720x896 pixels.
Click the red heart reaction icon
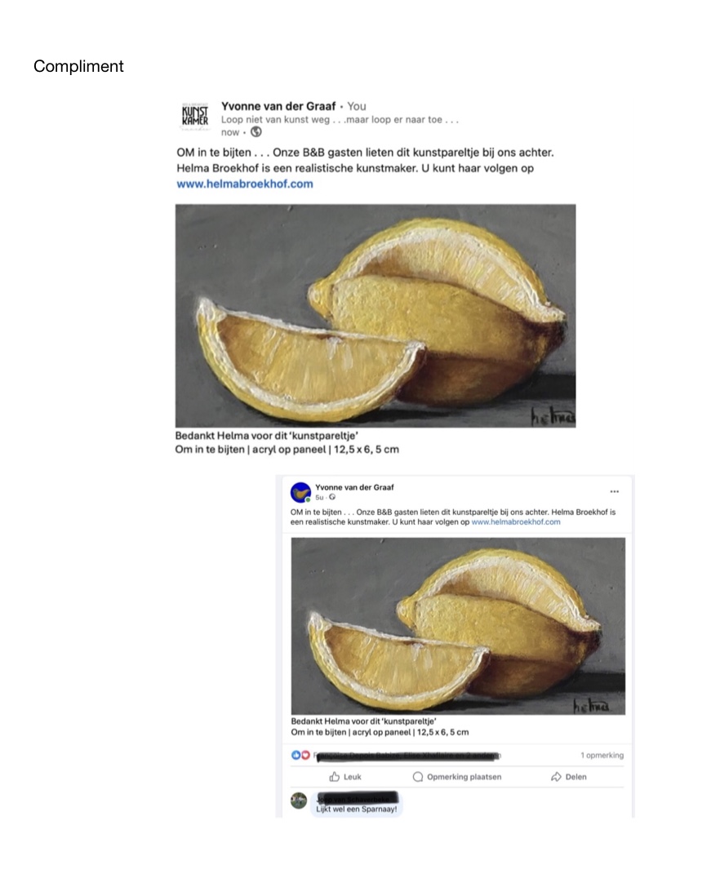coord(305,756)
